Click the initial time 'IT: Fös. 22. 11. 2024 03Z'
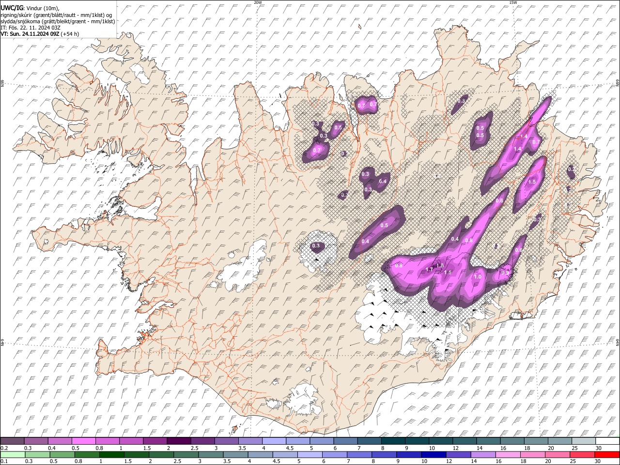620x465 pixels. 31,28
